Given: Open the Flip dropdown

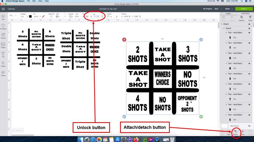Looking at the screenshot, I should pyautogui.click(x=77, y=16).
